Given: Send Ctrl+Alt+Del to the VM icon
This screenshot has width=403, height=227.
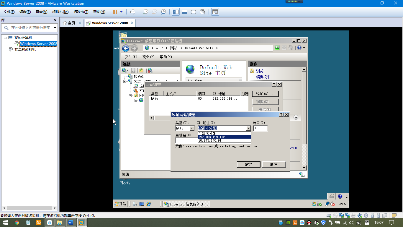Looking at the screenshot, I should coord(133,12).
